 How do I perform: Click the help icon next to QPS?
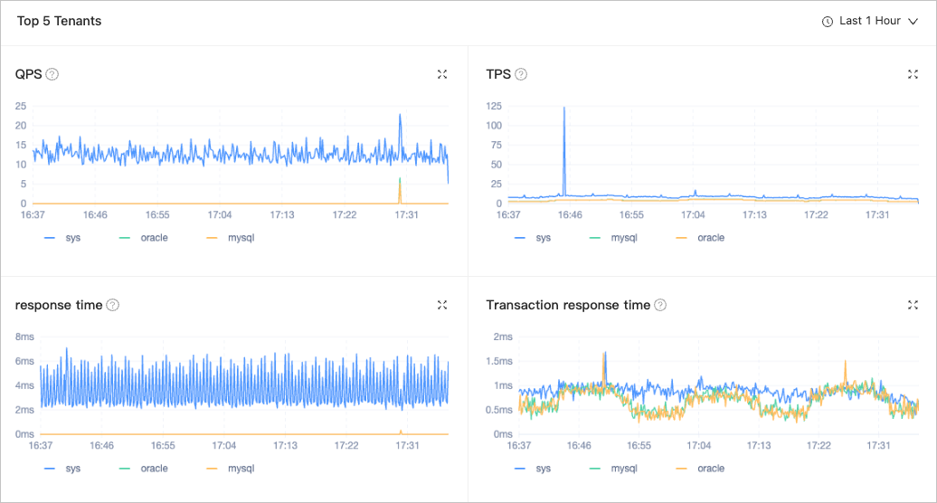52,74
